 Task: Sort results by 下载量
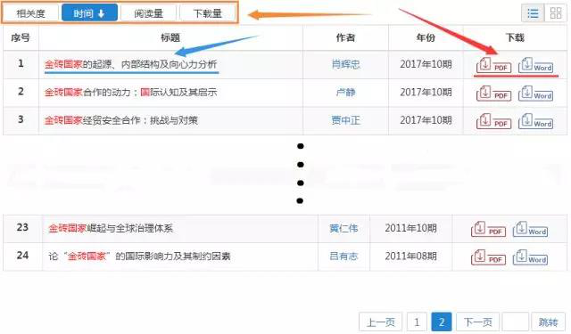pos(208,13)
